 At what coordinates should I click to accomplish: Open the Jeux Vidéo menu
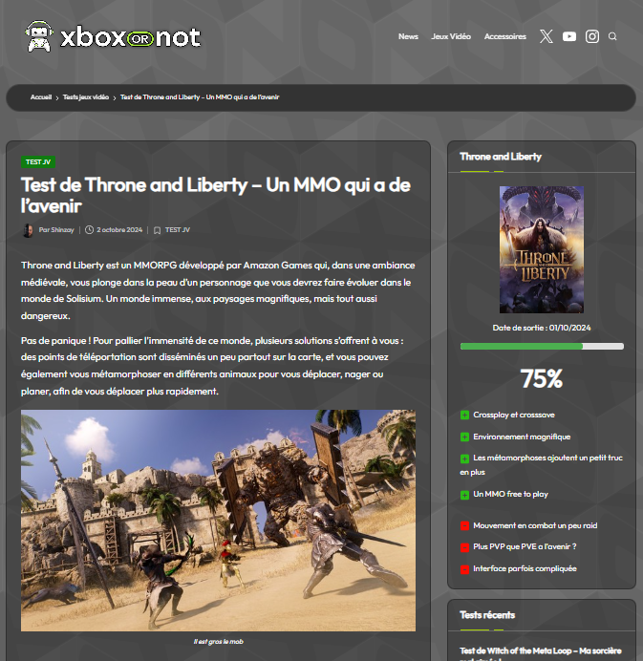click(451, 36)
